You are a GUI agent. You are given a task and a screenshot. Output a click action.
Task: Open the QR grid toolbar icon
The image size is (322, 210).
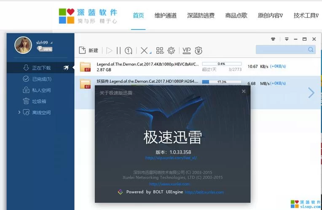point(160,50)
